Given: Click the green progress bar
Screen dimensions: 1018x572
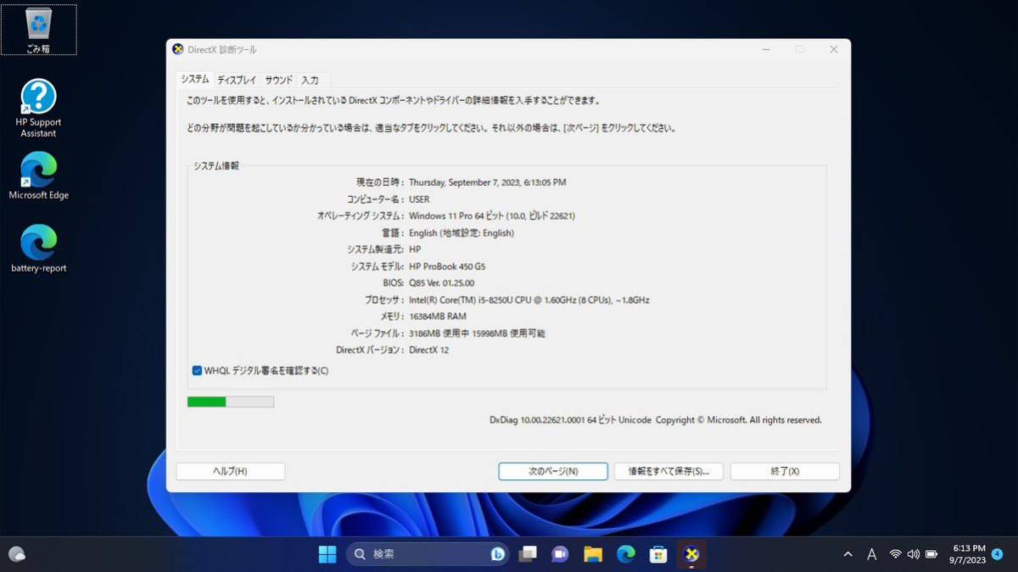Looking at the screenshot, I should point(231,401).
